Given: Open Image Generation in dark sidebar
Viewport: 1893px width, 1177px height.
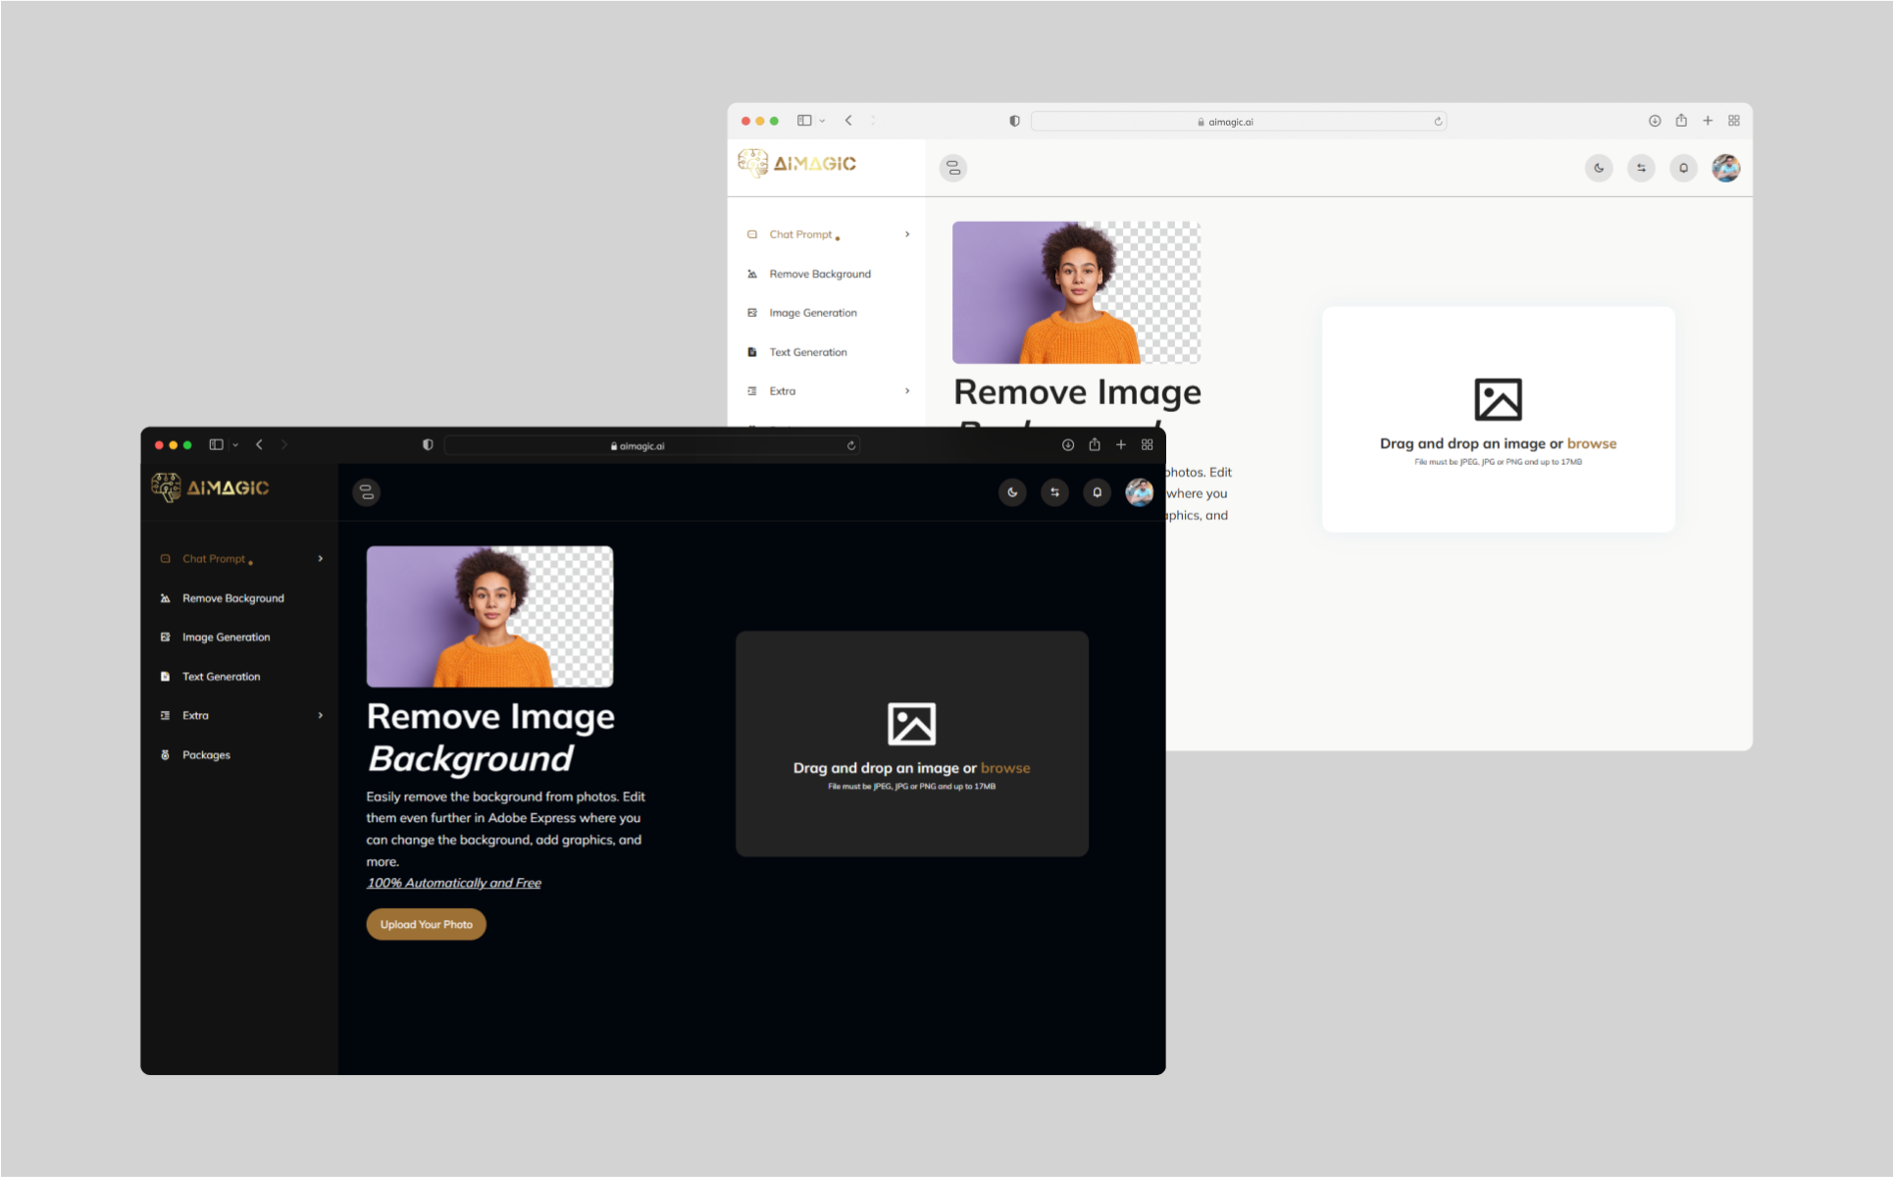Looking at the screenshot, I should 226,638.
